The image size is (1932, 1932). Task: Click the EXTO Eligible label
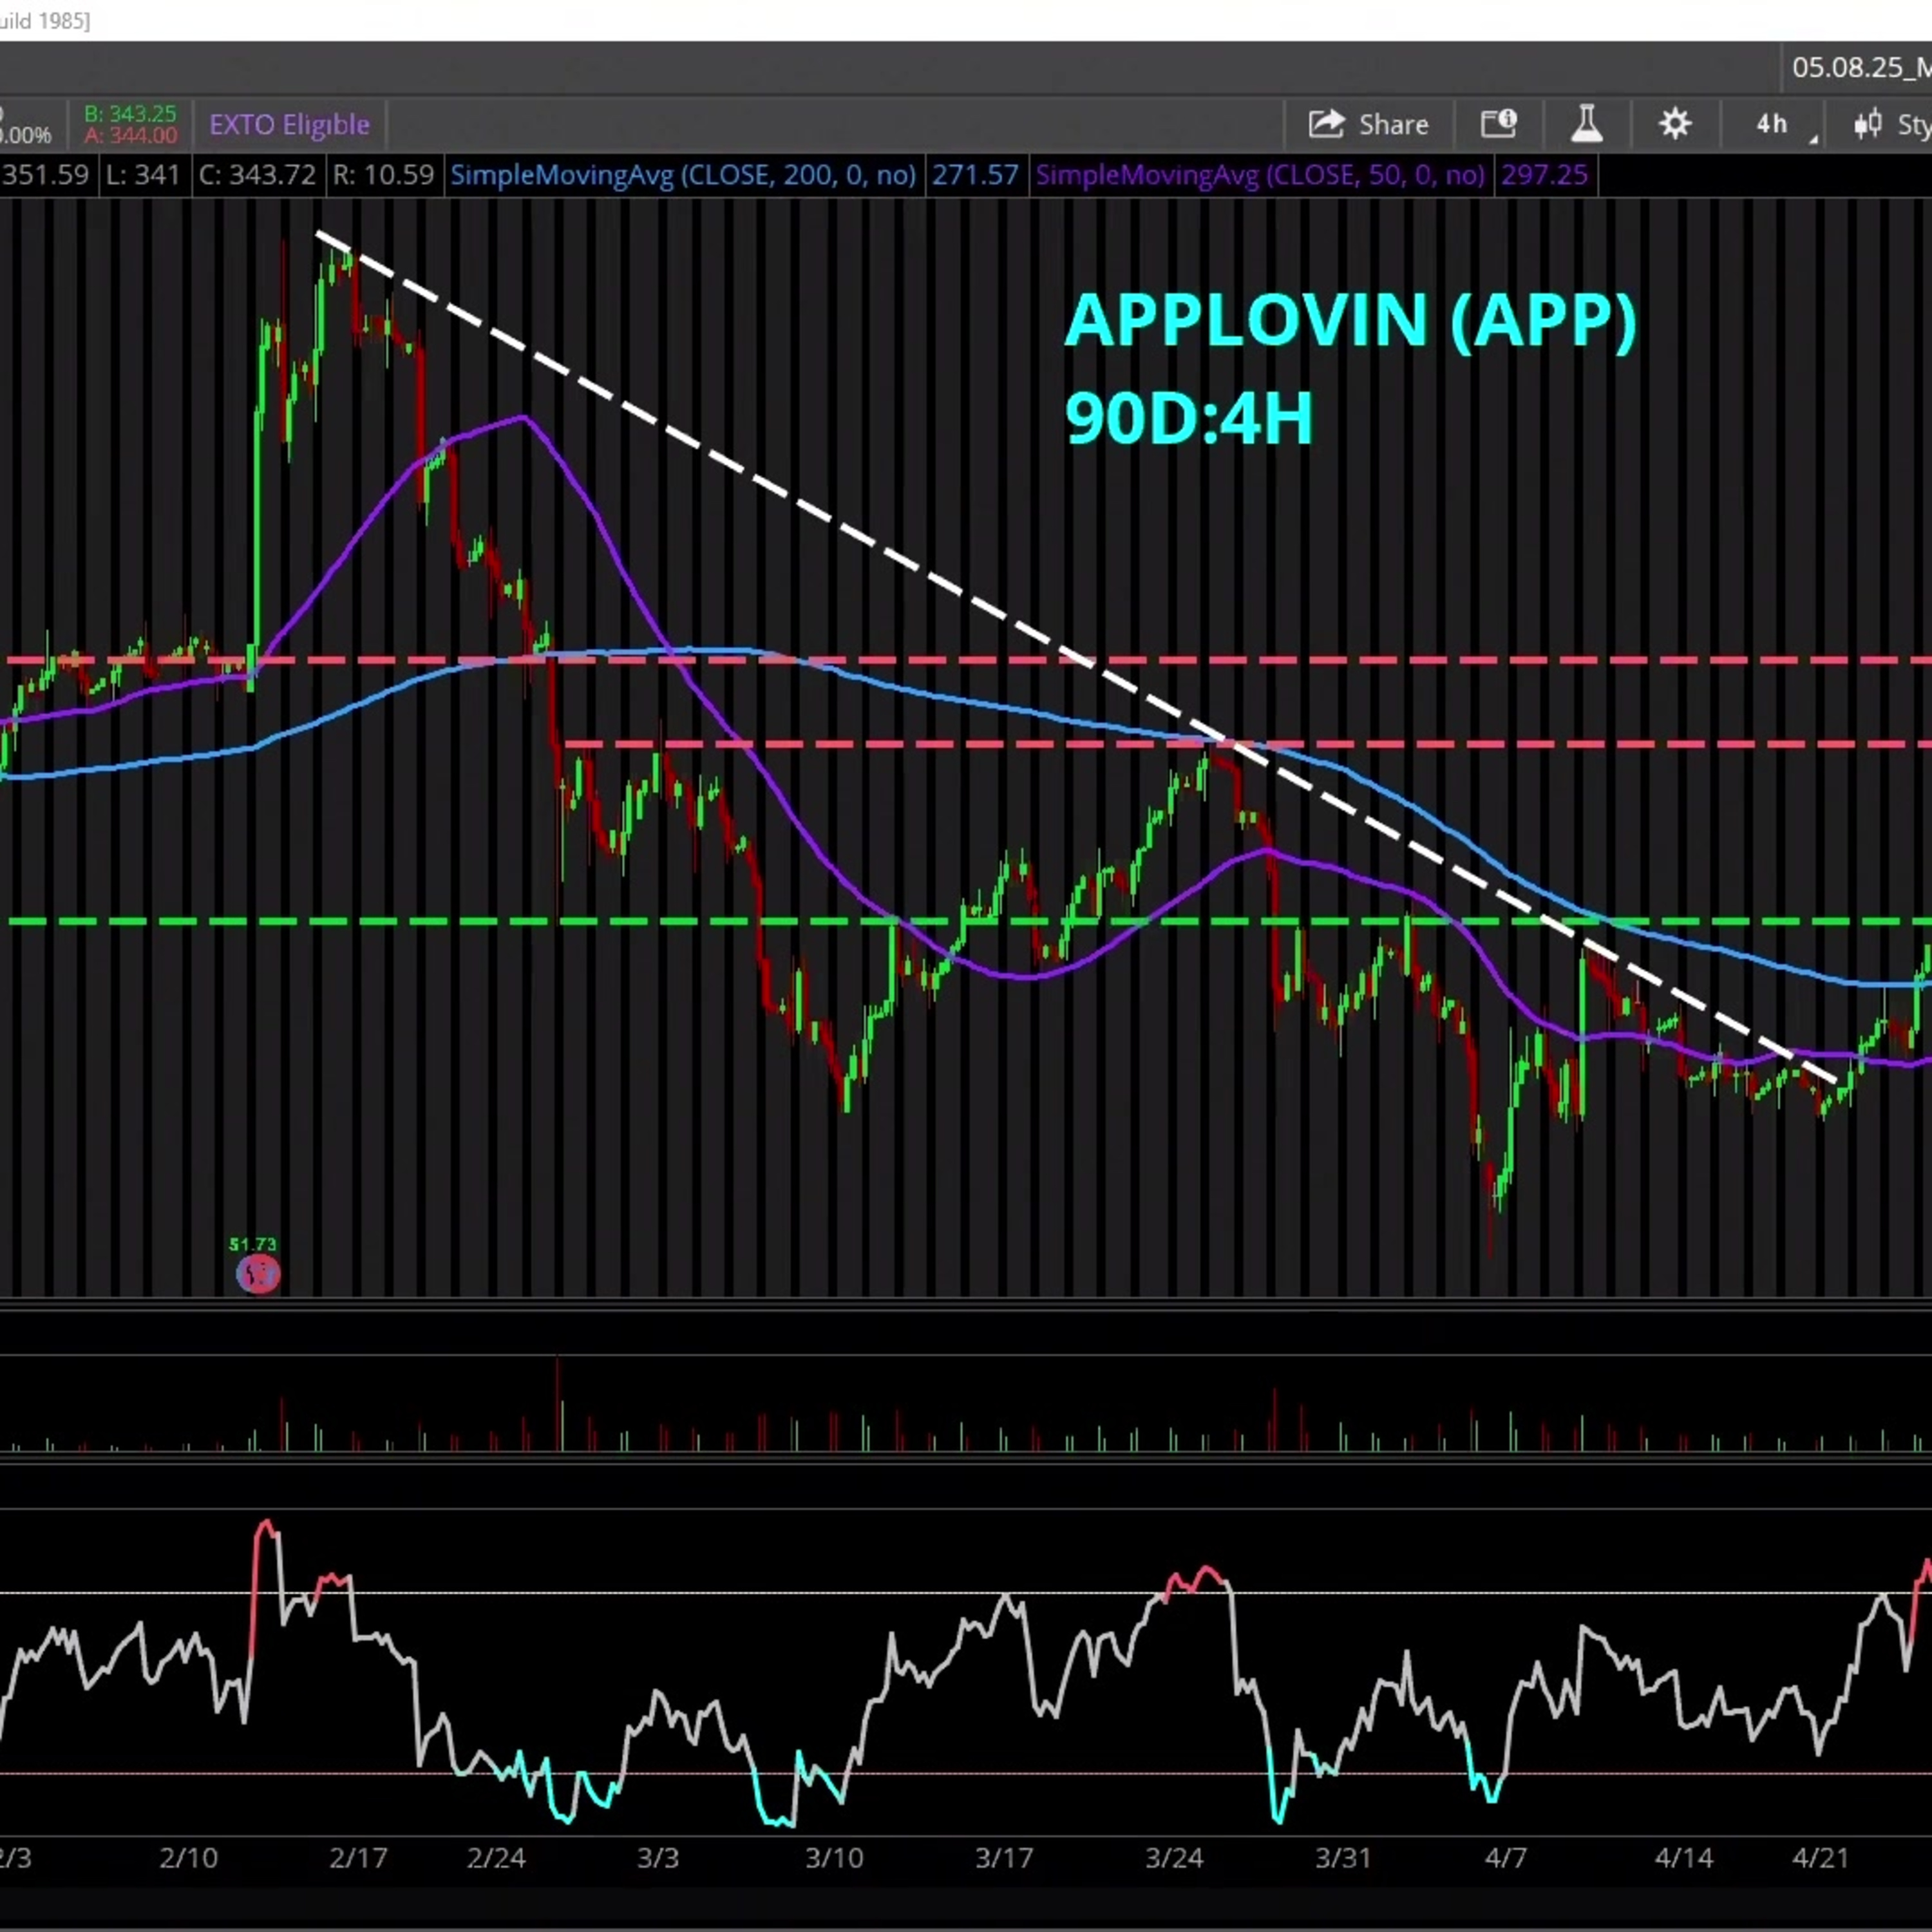click(x=289, y=125)
